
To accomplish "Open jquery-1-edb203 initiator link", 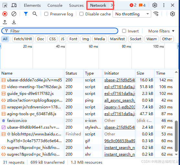I will click(x=120, y=107).
